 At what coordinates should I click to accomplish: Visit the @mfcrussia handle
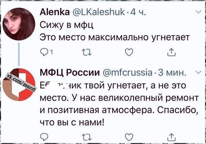128,73
